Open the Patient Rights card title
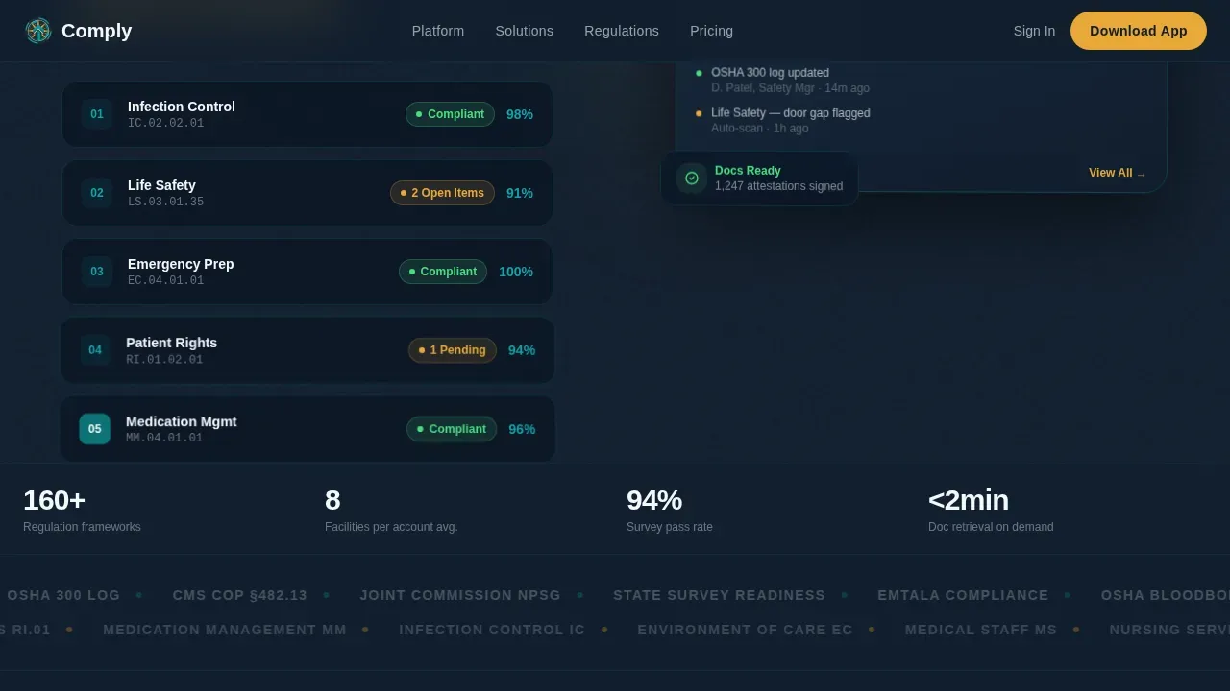Viewport: 1230px width, 691px height. [x=172, y=343]
